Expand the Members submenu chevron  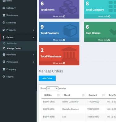[x=34, y=54]
